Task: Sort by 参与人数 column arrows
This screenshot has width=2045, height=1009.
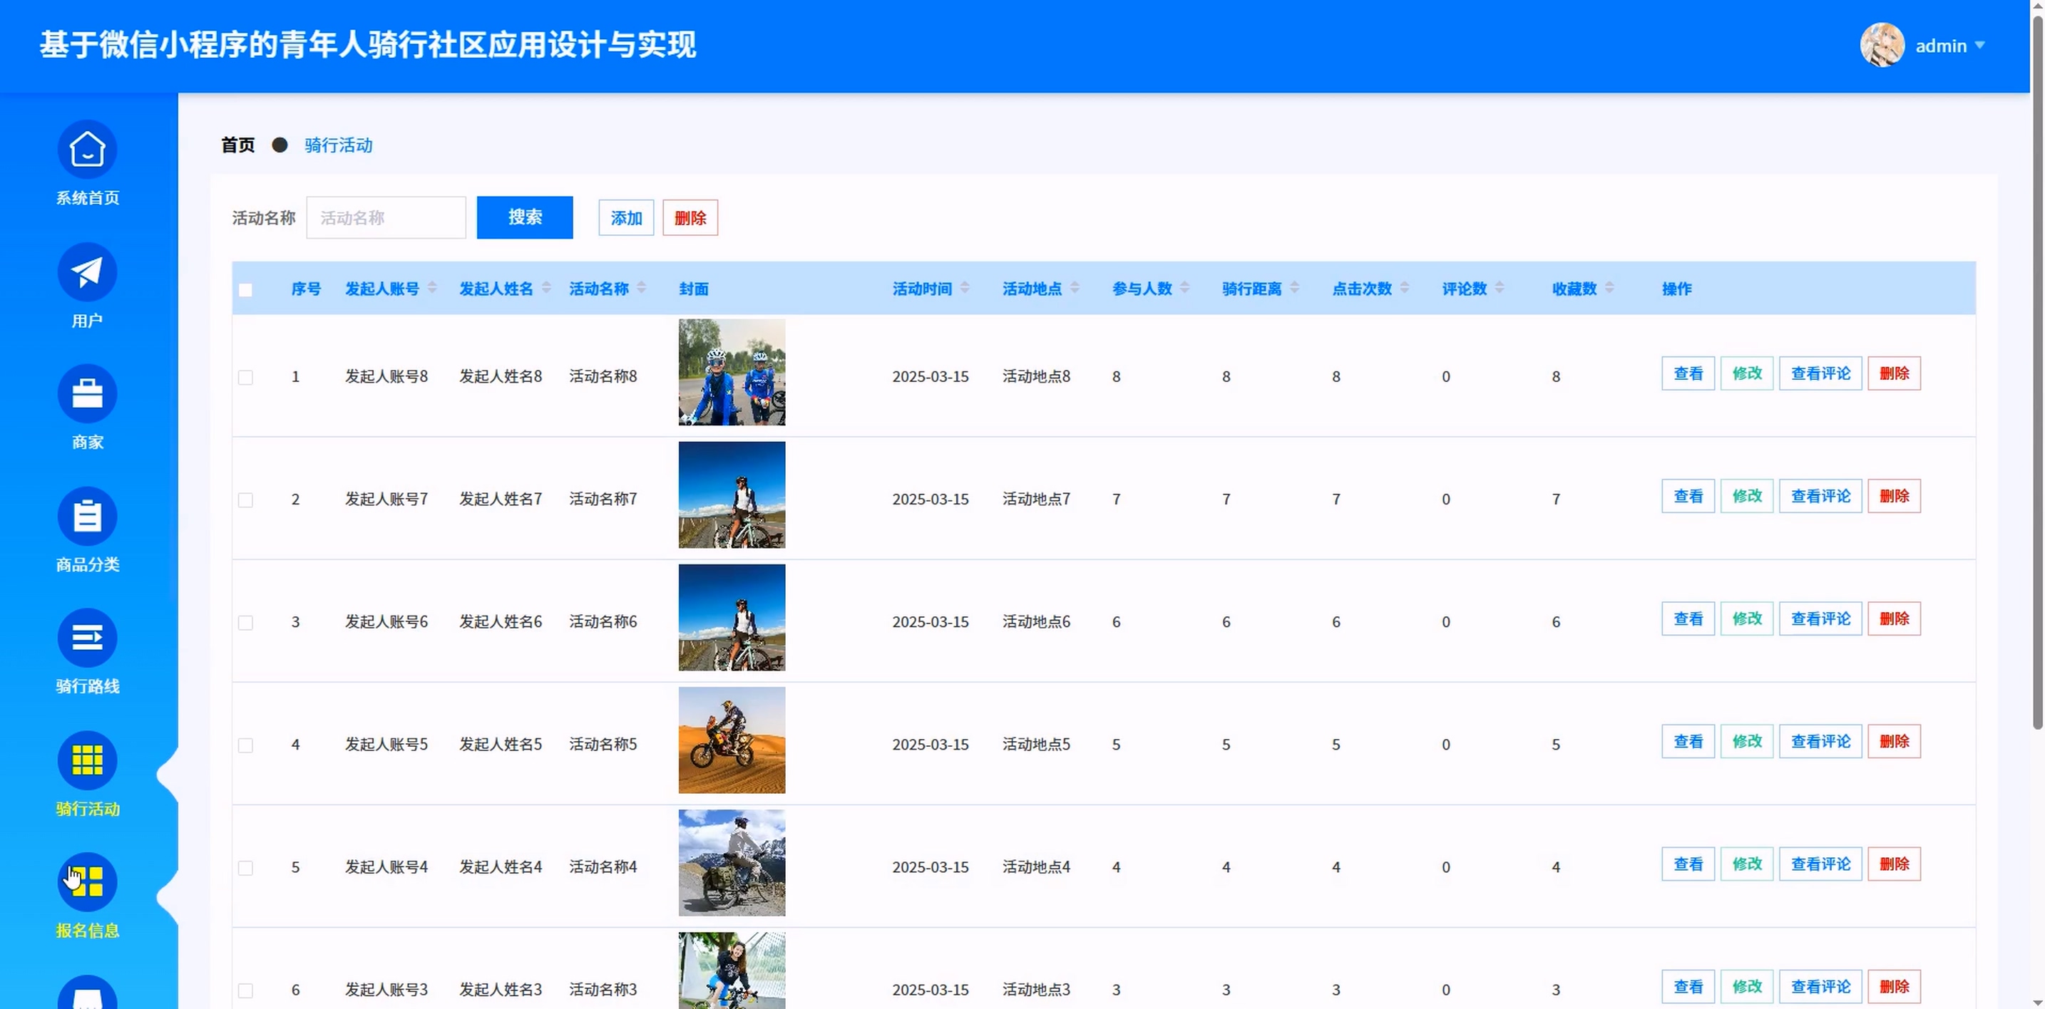Action: 1184,288
